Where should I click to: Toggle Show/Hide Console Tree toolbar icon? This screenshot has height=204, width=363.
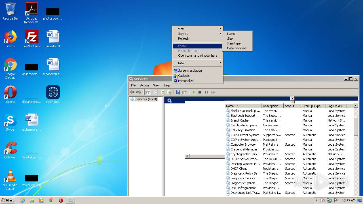(x=147, y=92)
